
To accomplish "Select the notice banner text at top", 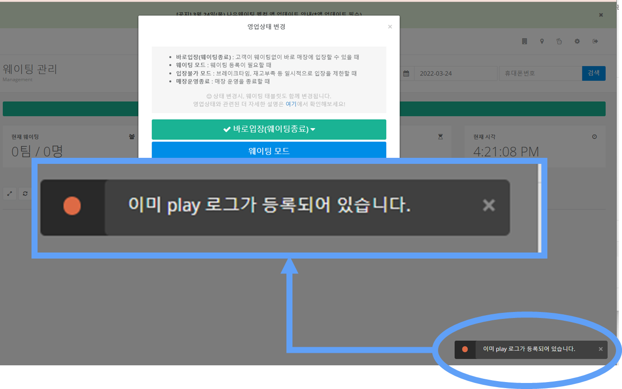I will (269, 15).
